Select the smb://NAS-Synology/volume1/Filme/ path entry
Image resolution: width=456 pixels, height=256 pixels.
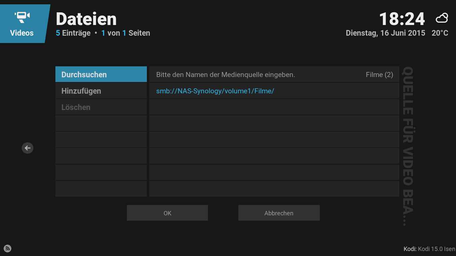click(x=274, y=91)
